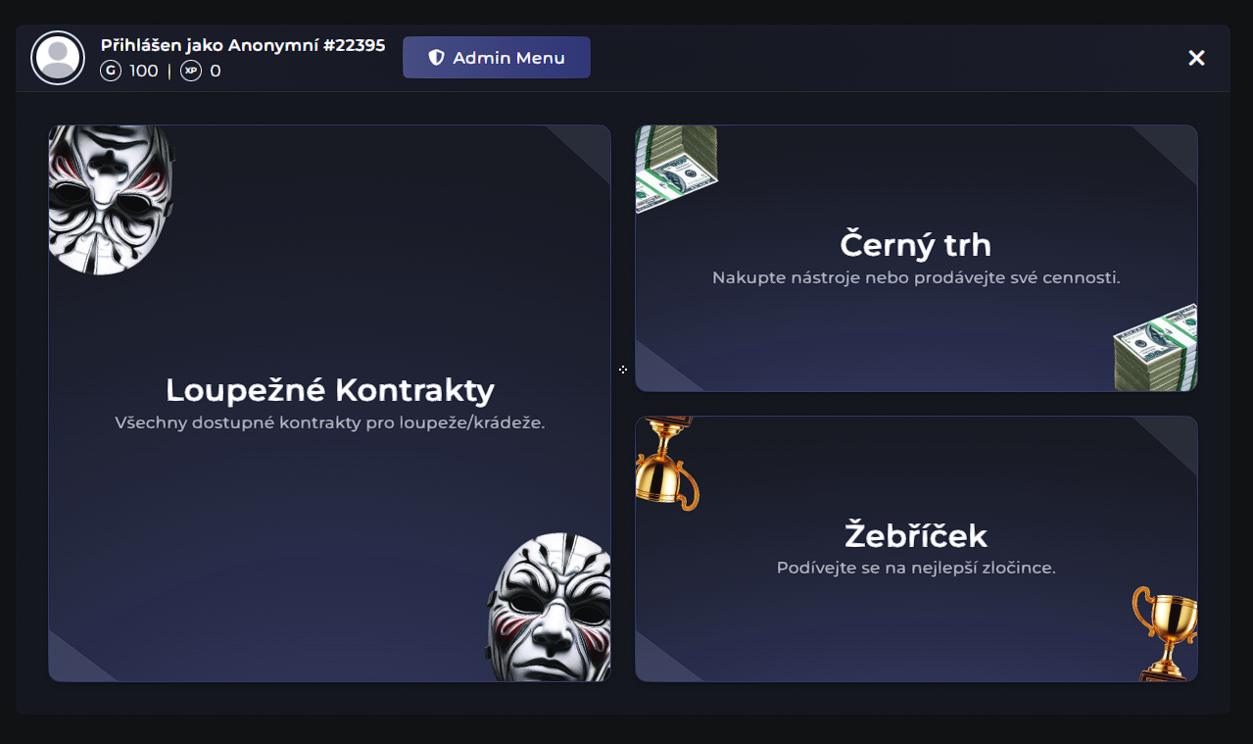The width and height of the screenshot is (1253, 744).
Task: Click the 'Nakupte nástroje' description text
Action: 915,277
